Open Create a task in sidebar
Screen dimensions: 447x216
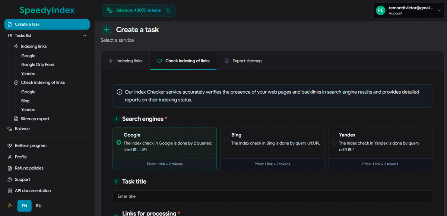pos(47,24)
